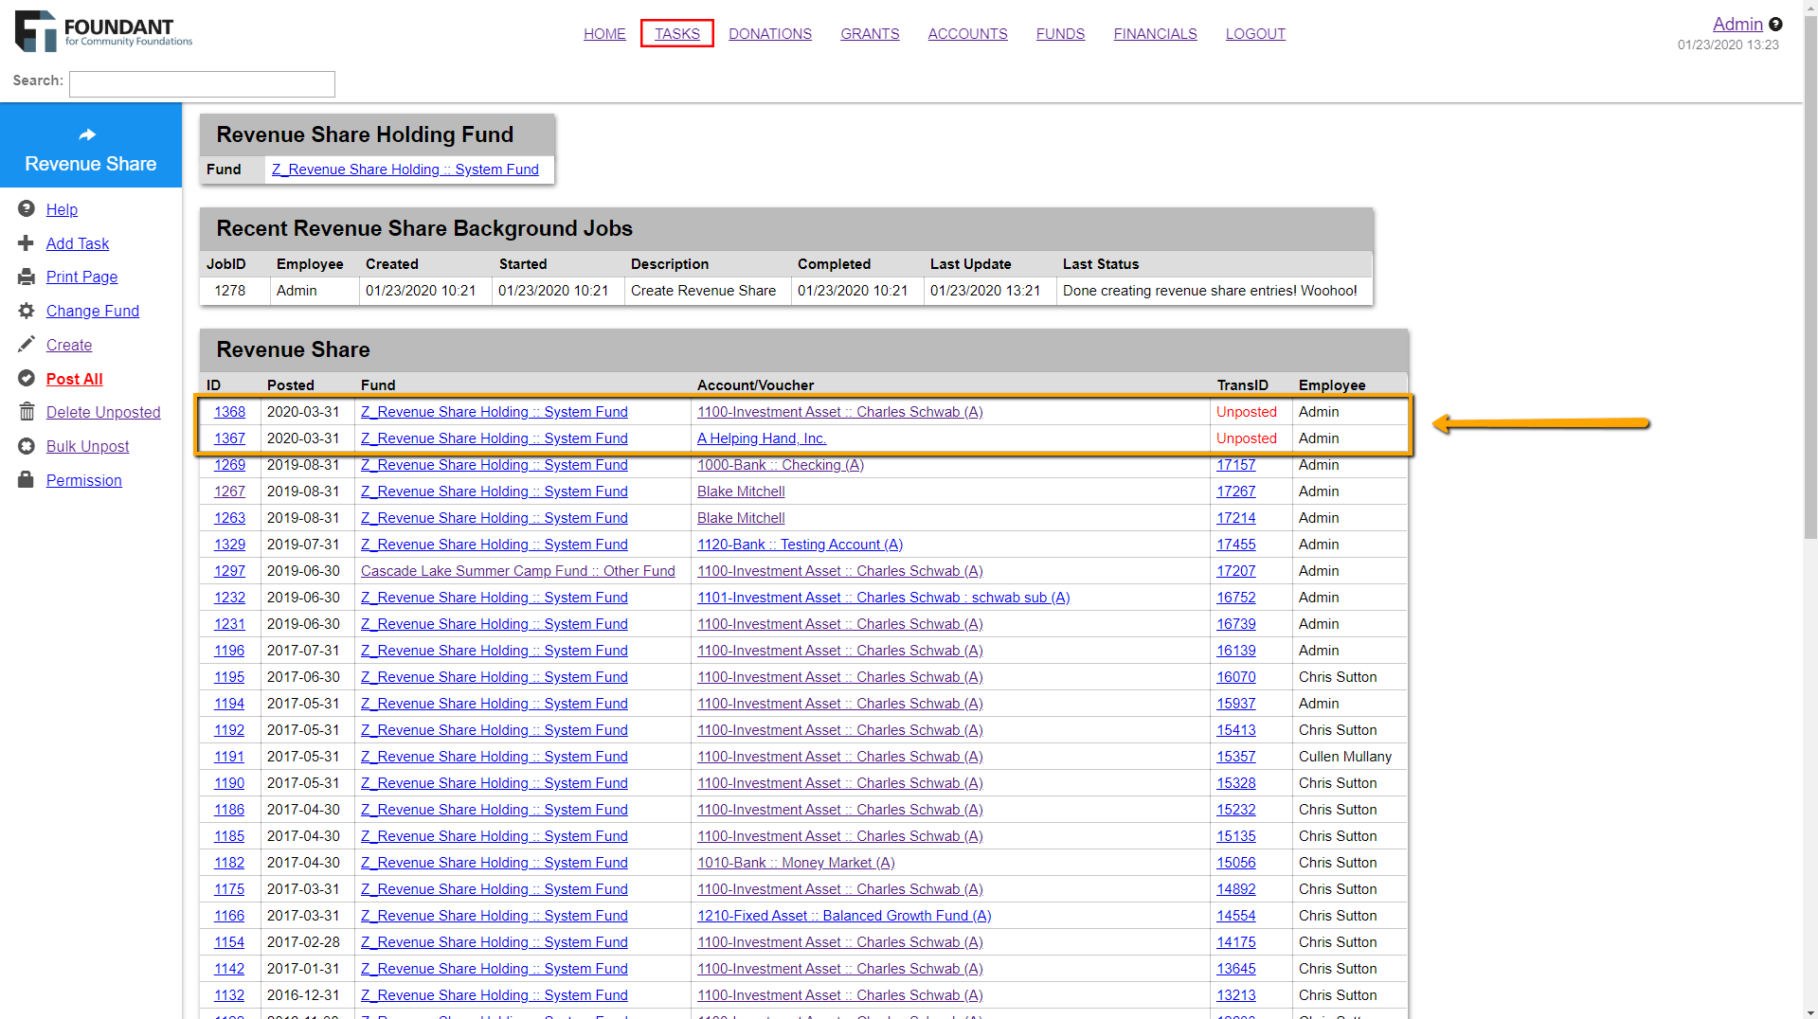Open FUNDS section
The width and height of the screenshot is (1818, 1019).
coord(1060,34)
